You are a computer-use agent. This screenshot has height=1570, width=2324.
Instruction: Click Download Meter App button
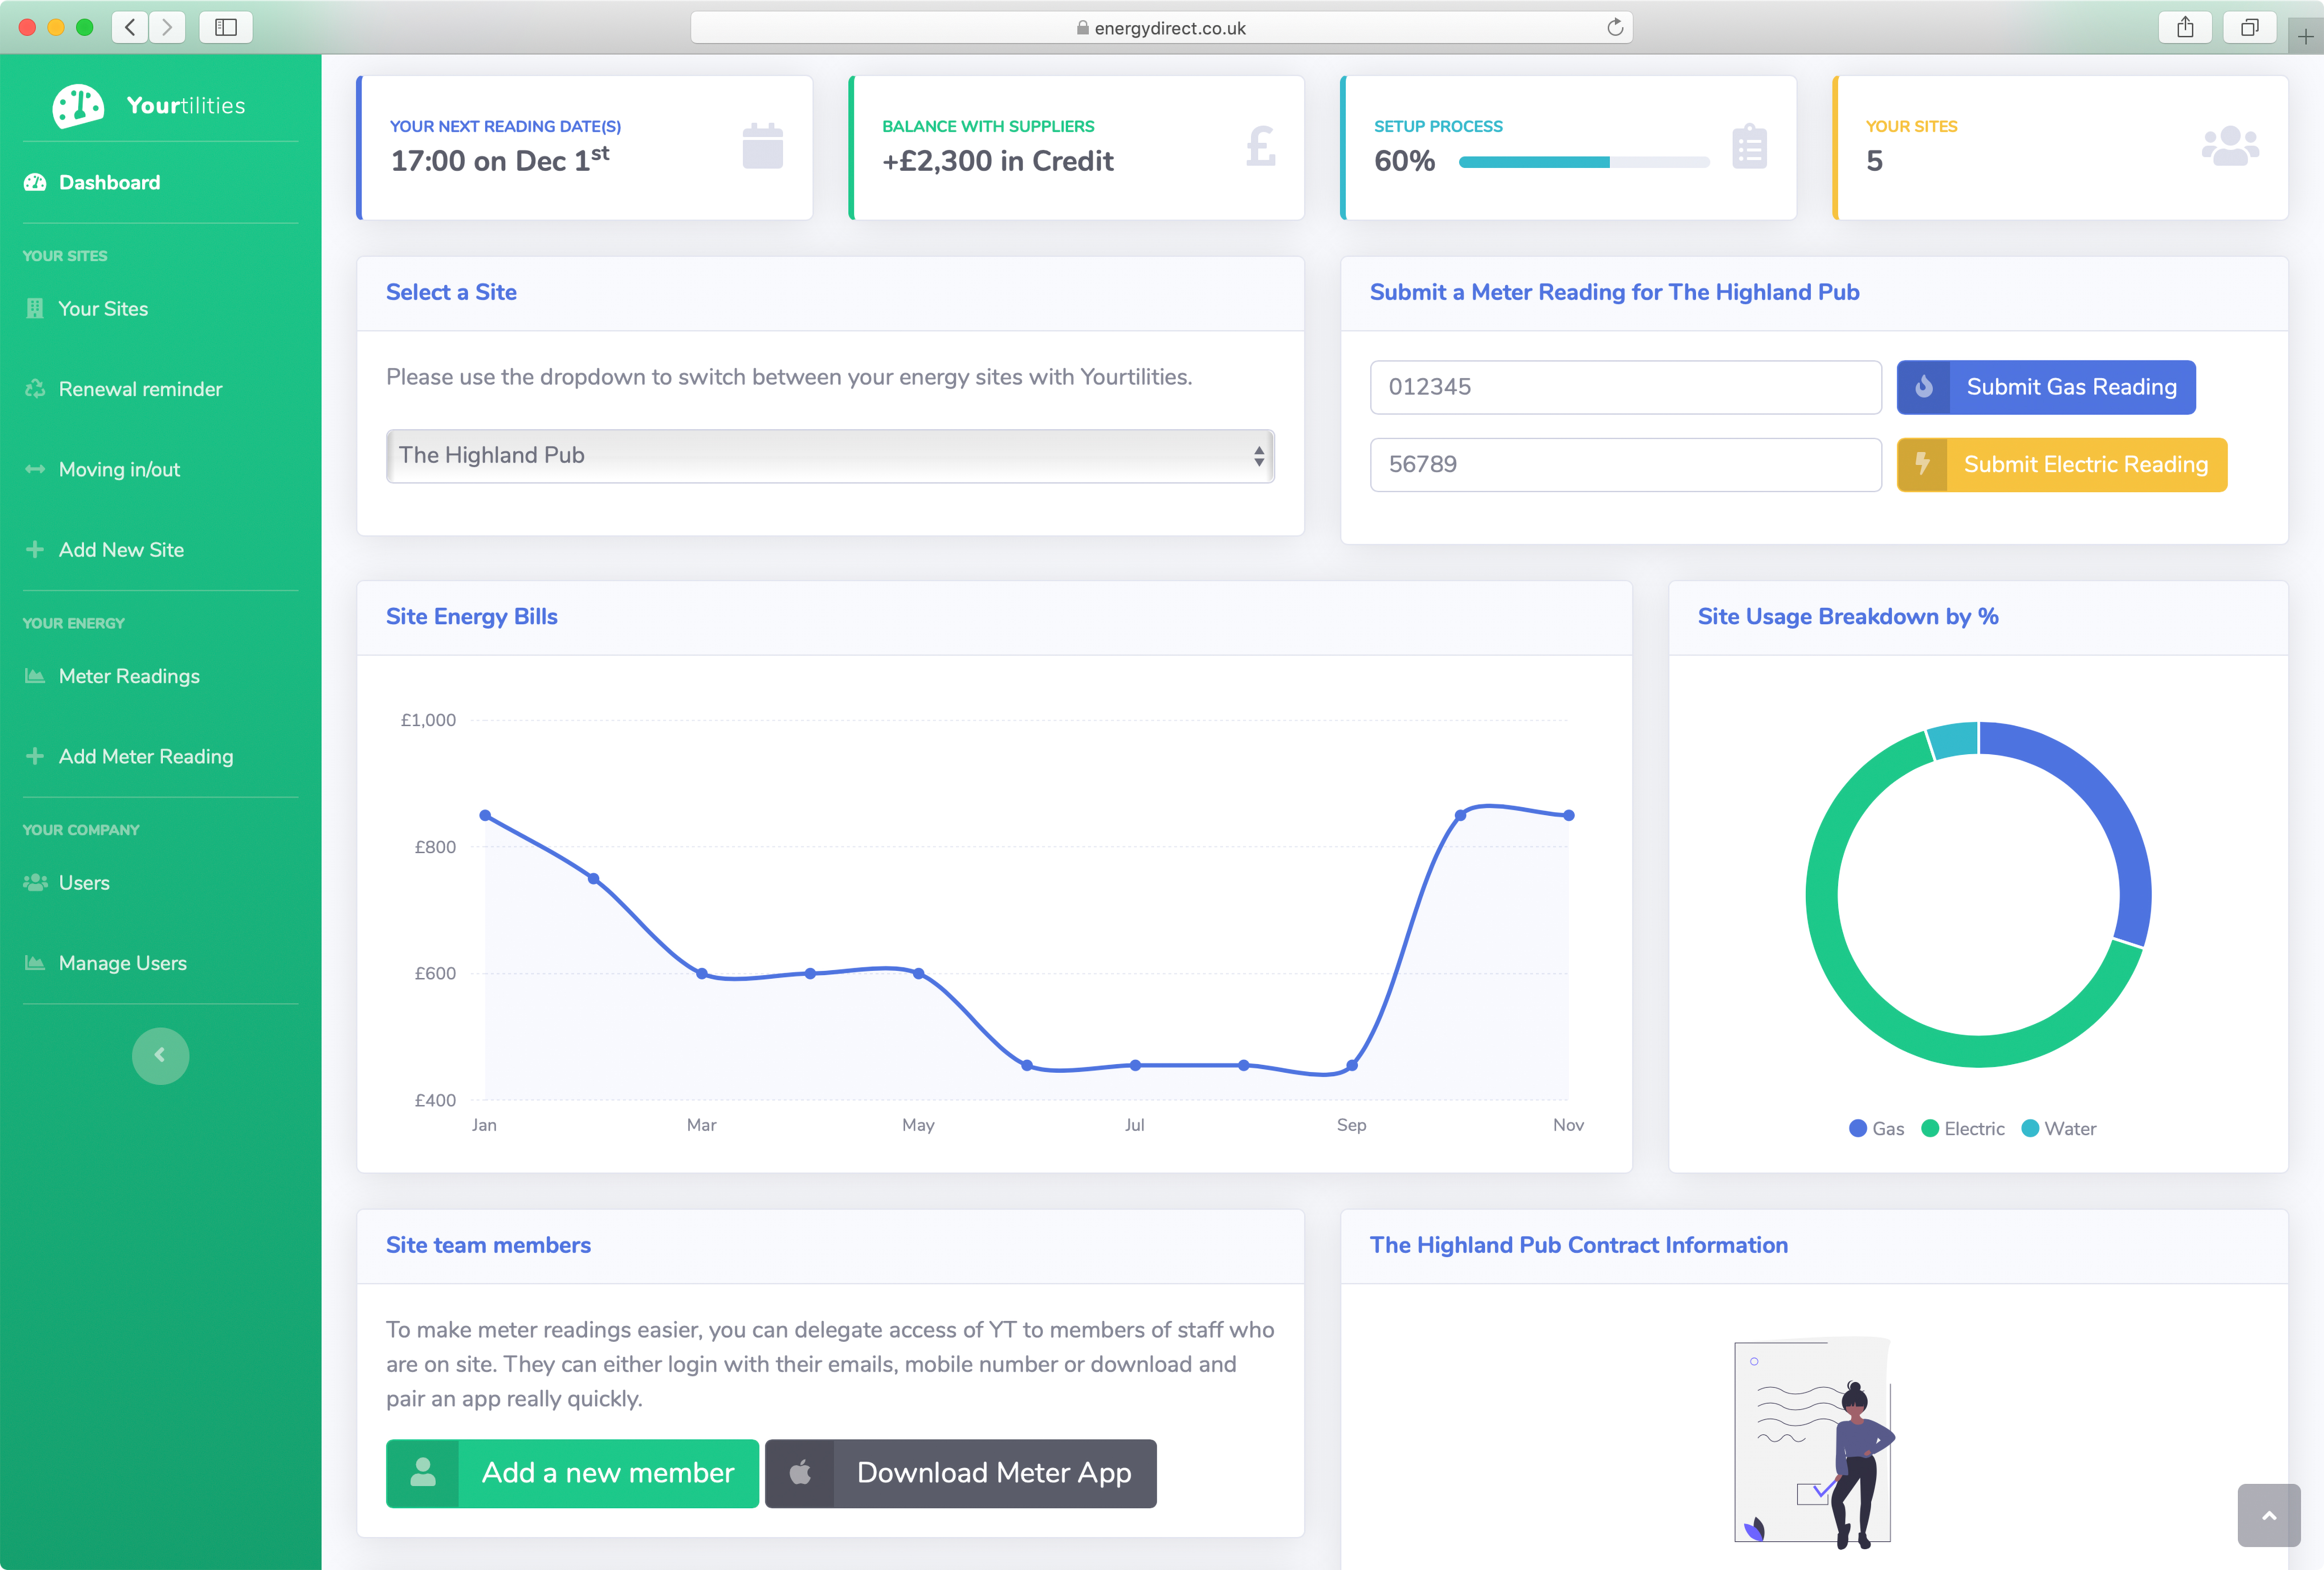[960, 1473]
